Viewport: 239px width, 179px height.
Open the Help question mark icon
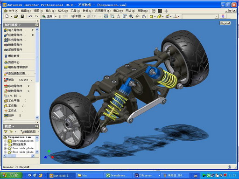[x=154, y=11]
